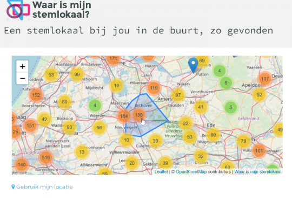292x202 pixels.
Task: Expand the cluster marker 99 near Uithoorn
Action: click(77, 74)
